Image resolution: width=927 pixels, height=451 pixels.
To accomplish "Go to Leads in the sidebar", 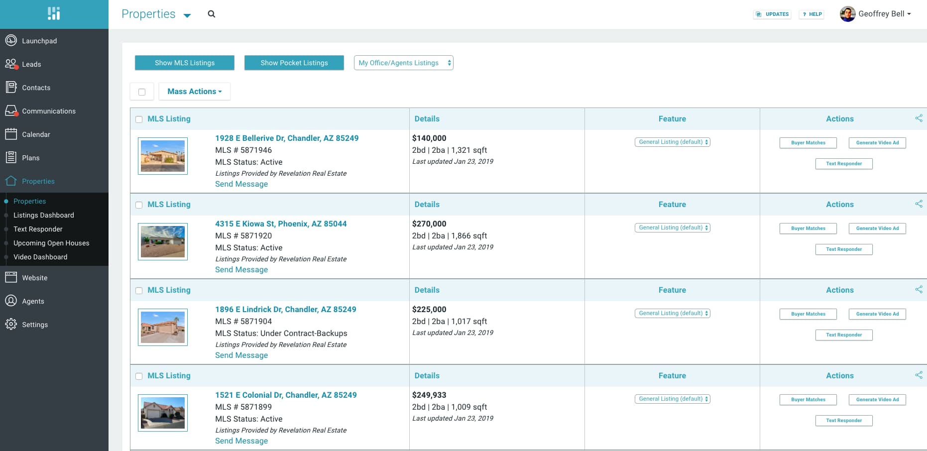I will [31, 64].
